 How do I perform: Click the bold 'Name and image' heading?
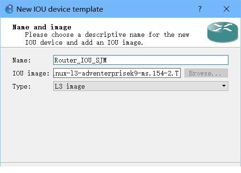tap(42, 27)
